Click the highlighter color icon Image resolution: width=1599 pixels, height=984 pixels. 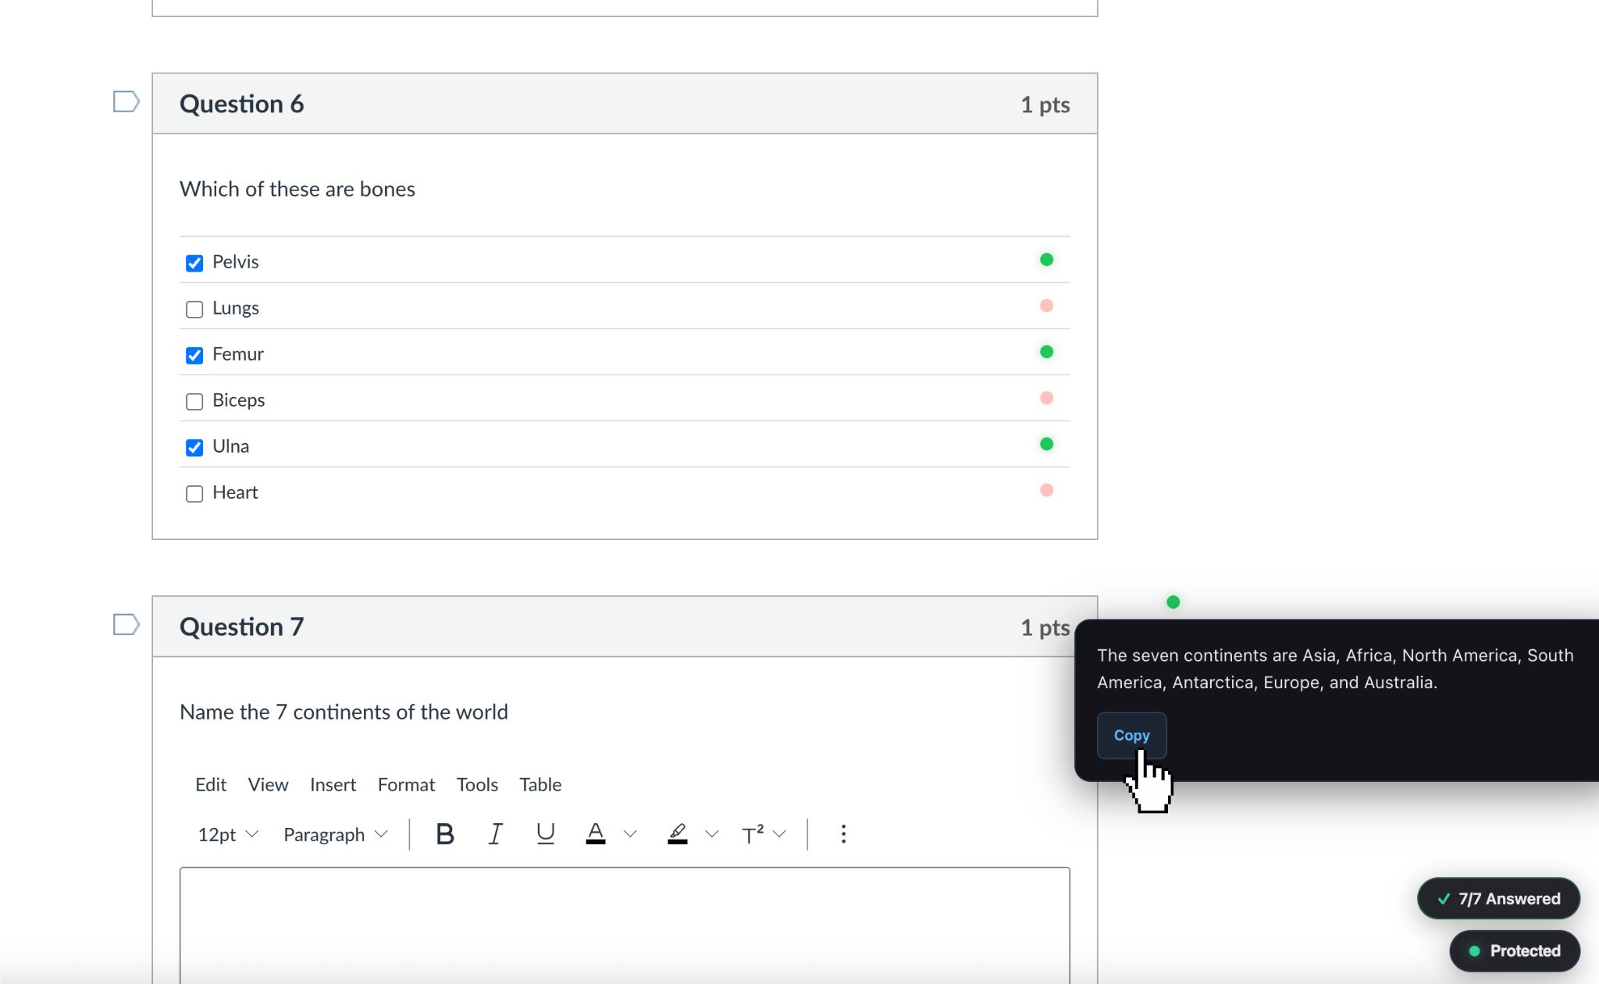pos(677,833)
